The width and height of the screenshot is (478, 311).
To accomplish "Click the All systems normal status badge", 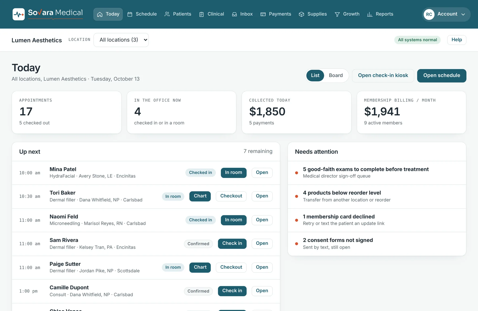I will 417,40.
